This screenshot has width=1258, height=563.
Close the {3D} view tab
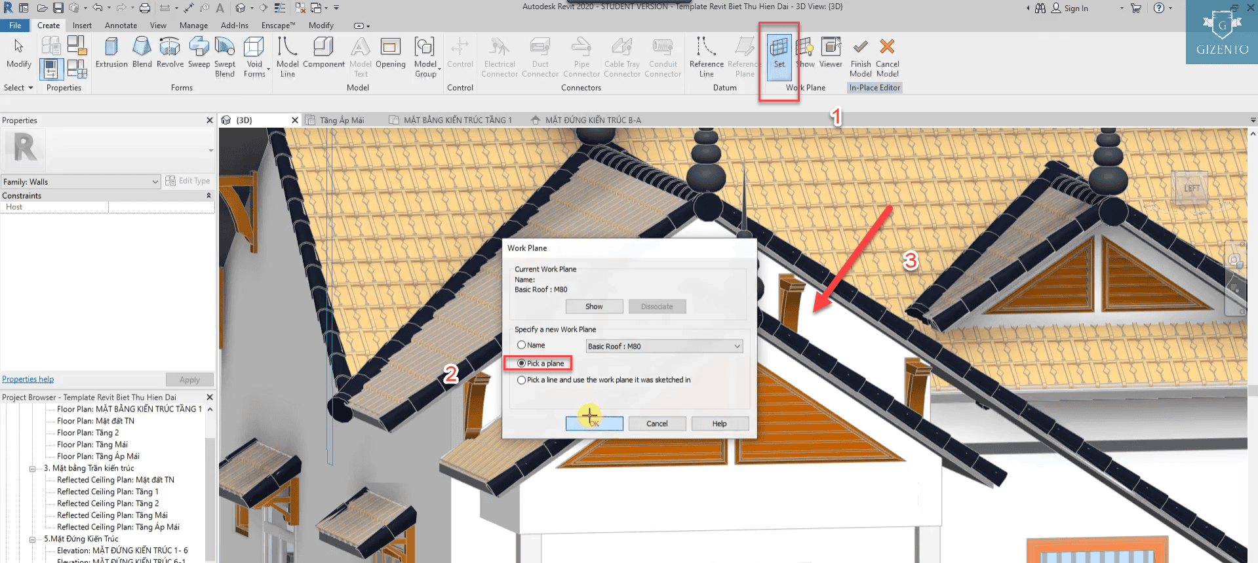[295, 120]
